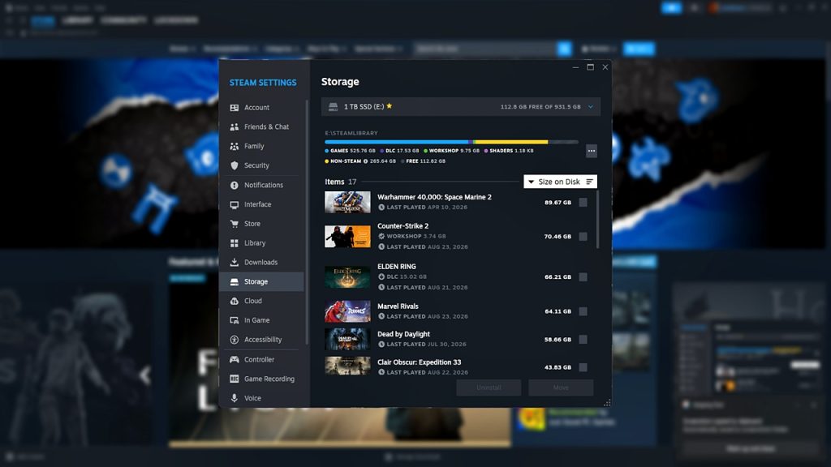Click the "Clair Obscur: Expedition 33" title
The width and height of the screenshot is (831, 467).
coord(420,362)
